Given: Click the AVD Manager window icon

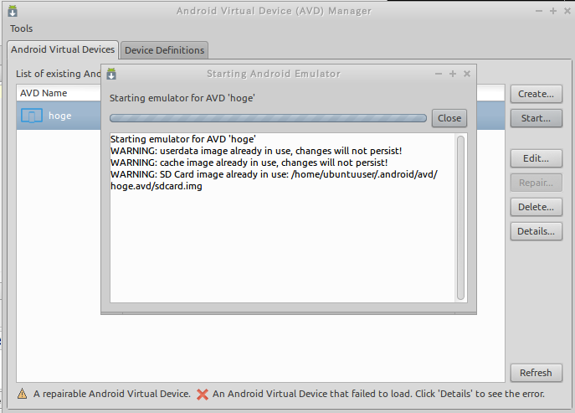Looking at the screenshot, I should (x=13, y=11).
